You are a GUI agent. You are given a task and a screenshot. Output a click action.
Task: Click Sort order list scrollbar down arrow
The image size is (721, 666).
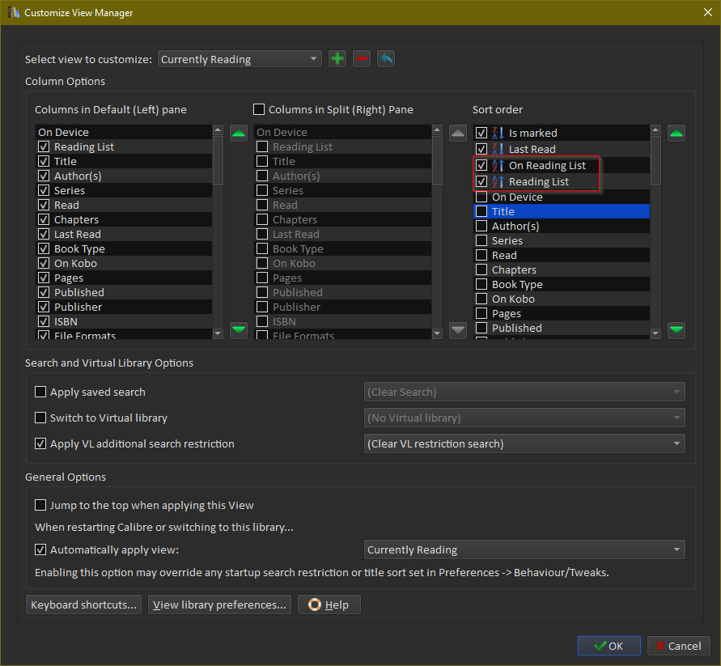coord(655,333)
